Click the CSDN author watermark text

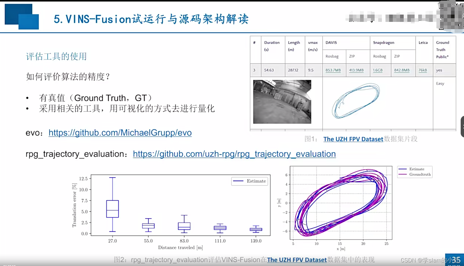point(425,260)
